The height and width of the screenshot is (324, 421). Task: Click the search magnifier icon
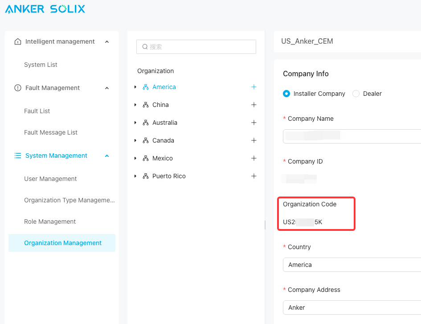coord(145,47)
